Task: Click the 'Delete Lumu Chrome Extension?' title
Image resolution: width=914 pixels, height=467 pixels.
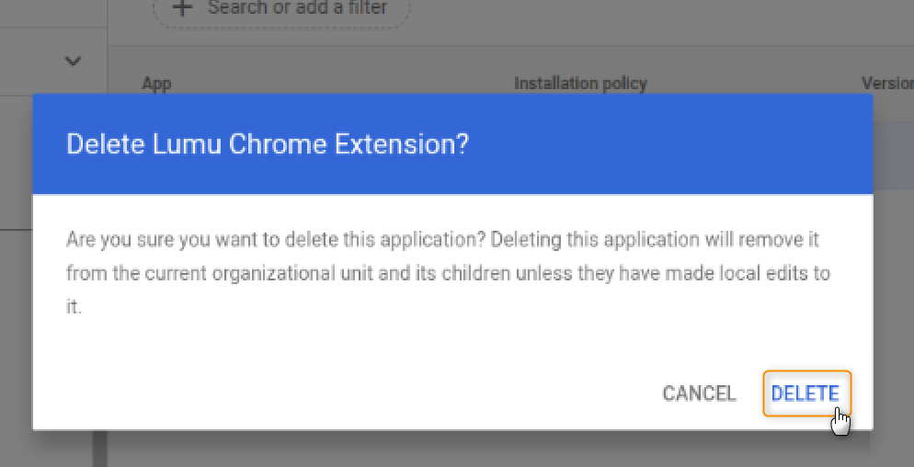Action: (x=268, y=144)
